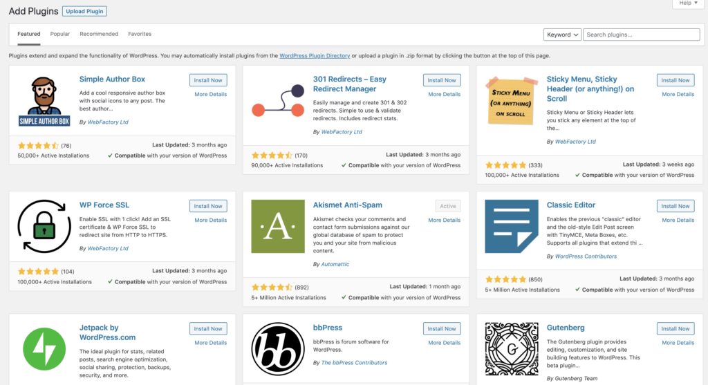Open the Akismet Anti-Spam title link
The image size is (708, 385).
348,205
